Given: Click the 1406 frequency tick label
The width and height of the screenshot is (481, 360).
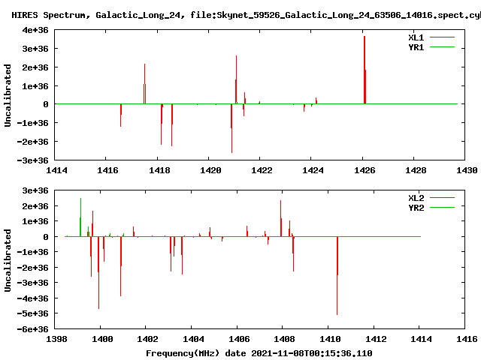Looking at the screenshot, I should click(239, 339).
